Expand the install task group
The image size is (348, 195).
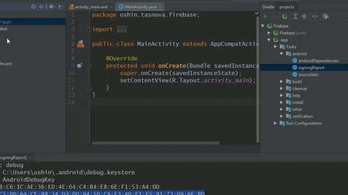tap(281, 102)
